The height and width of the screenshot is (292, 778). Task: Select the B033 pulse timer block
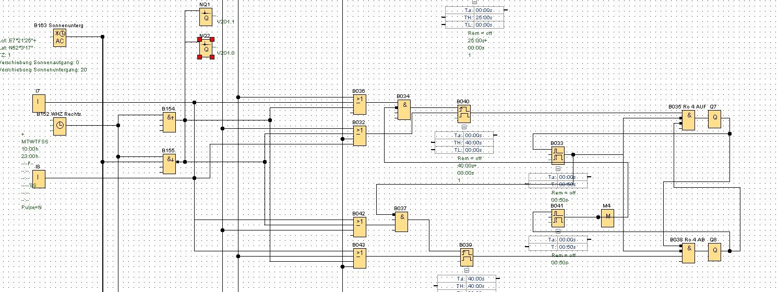558,155
